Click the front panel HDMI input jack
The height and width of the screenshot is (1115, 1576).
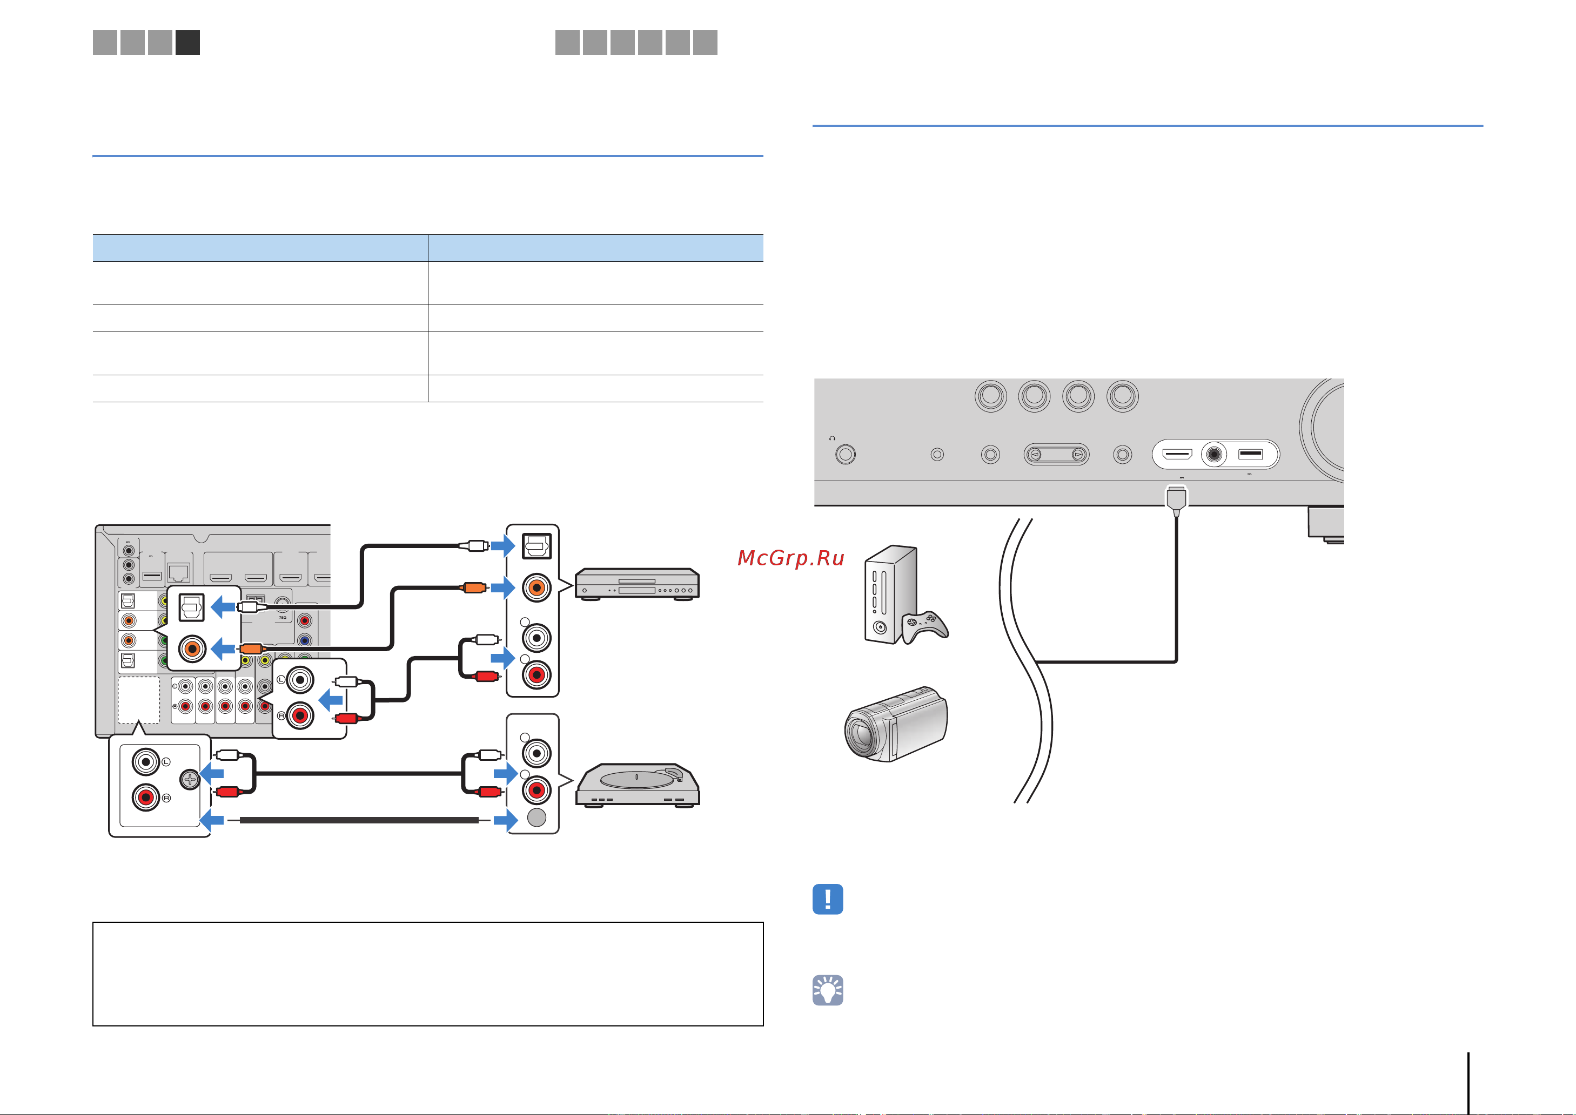[x=1177, y=454]
